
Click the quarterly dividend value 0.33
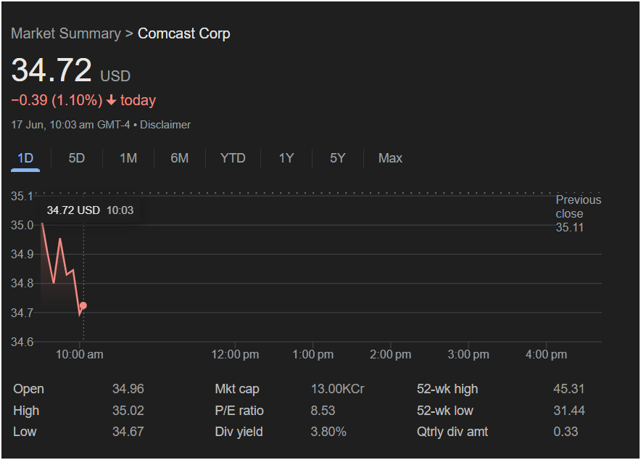[x=566, y=432]
